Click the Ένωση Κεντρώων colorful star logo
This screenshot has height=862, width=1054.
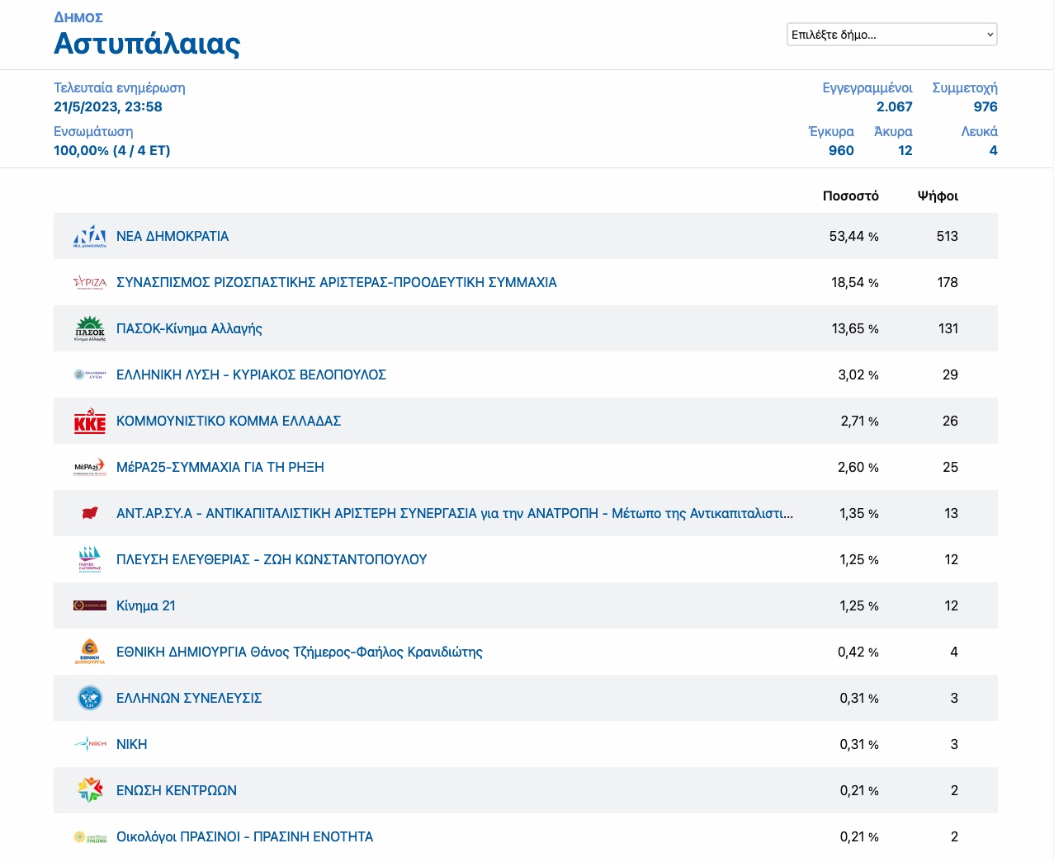[x=90, y=790]
